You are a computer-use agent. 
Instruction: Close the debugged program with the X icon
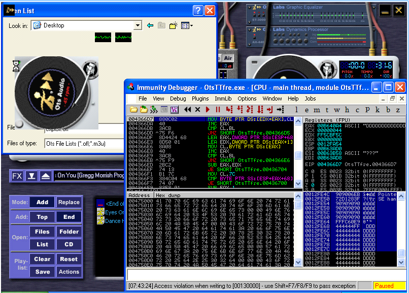click(198, 110)
